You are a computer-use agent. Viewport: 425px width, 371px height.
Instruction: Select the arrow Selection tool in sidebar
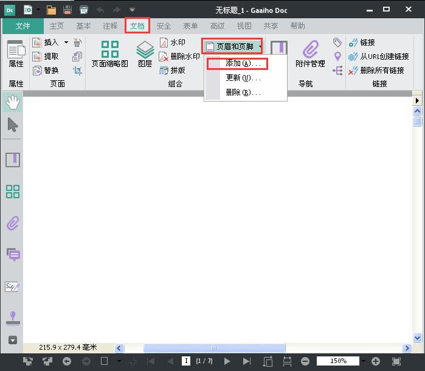(x=13, y=125)
